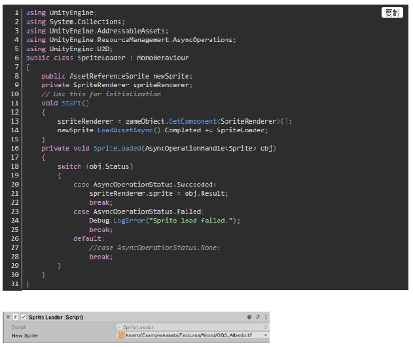Click 'using UnityEngine.AddressableAssets;' line

[97, 31]
